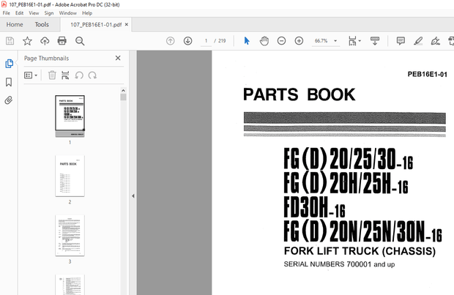The height and width of the screenshot is (295, 454).
Task: Zoom in with the plus button
Action: tap(299, 41)
